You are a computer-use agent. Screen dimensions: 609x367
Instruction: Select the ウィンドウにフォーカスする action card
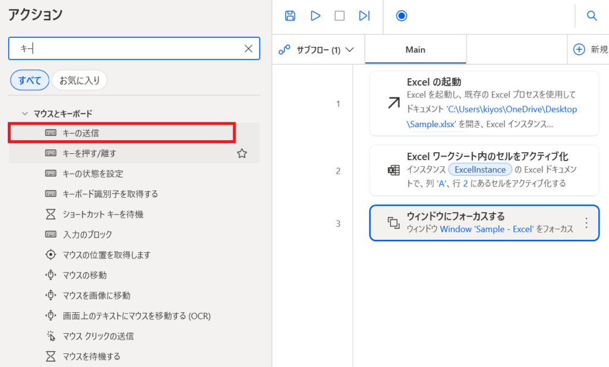484,223
